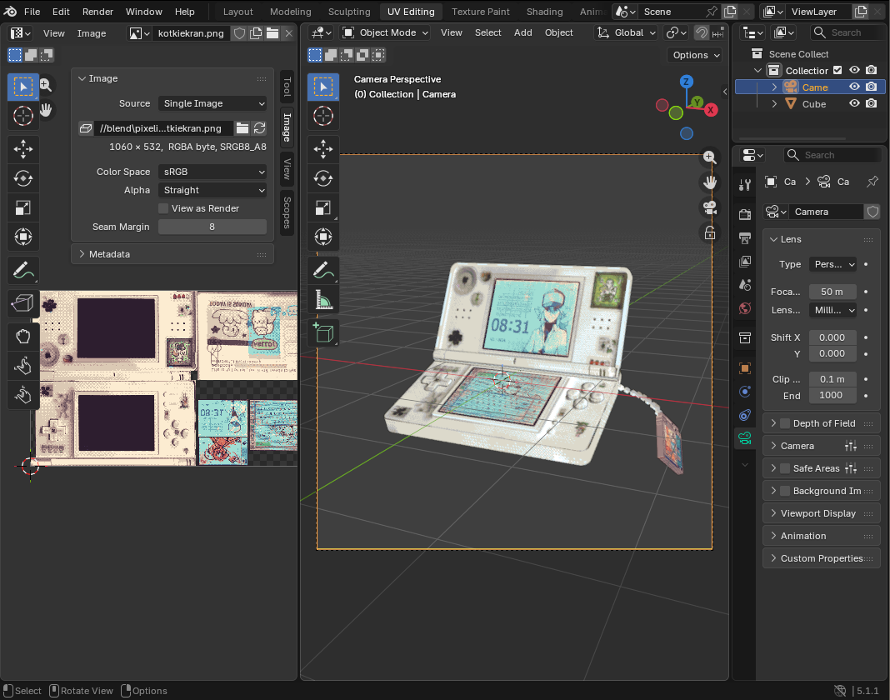Click the Seam Margin value field
This screenshot has width=890, height=700.
[212, 227]
